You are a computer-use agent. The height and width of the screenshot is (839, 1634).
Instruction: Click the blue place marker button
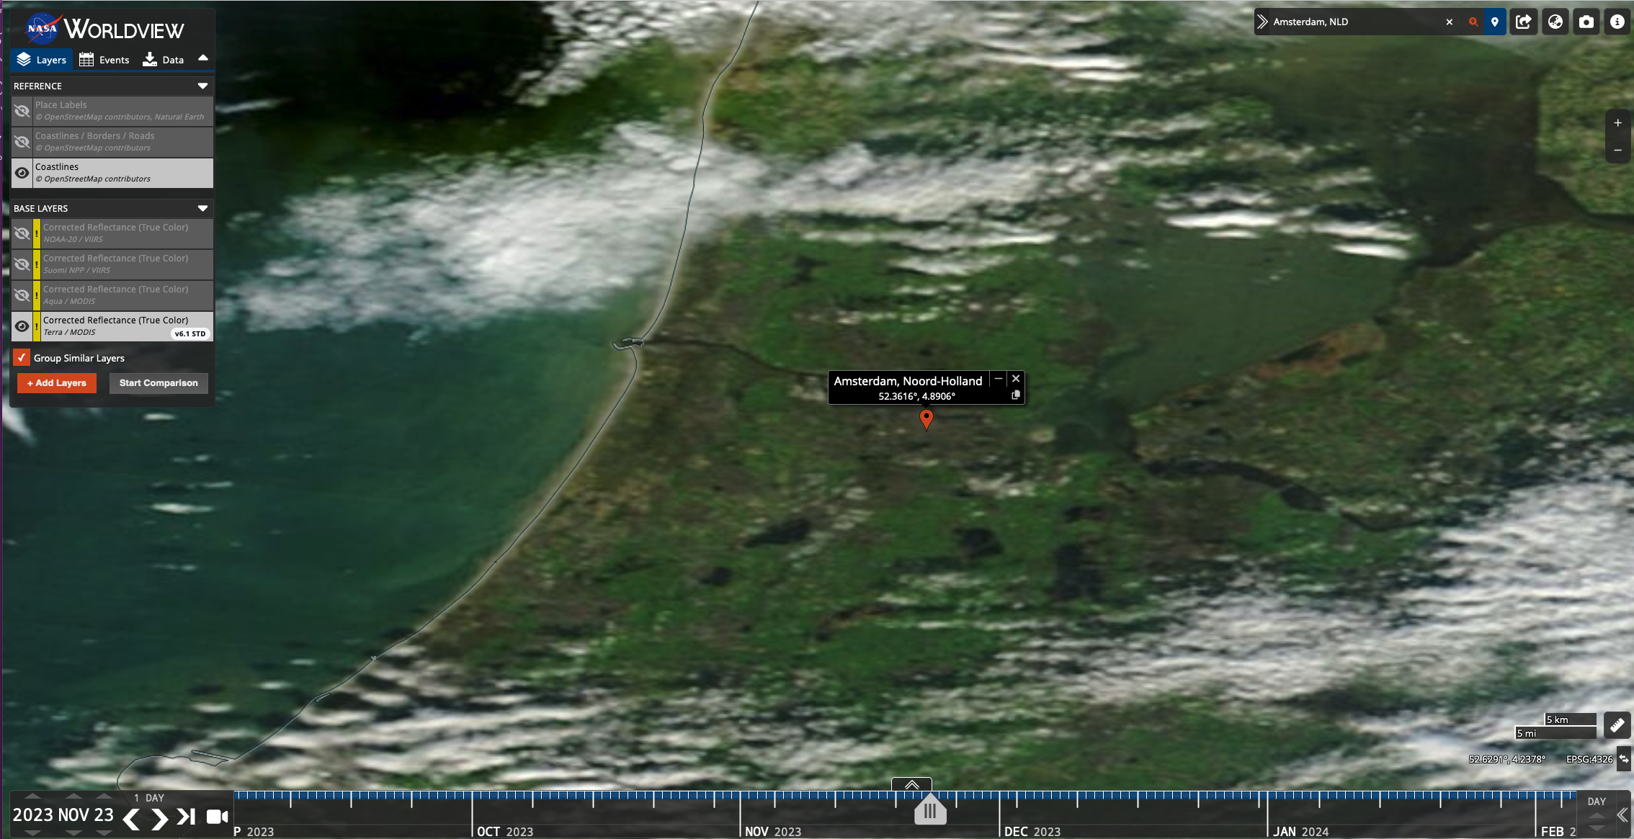click(1495, 22)
